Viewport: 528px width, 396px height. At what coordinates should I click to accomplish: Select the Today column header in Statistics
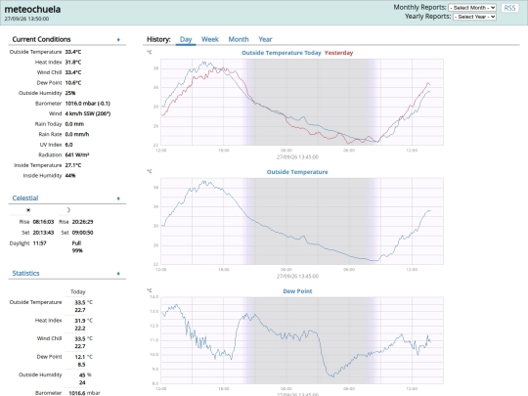tap(78, 292)
